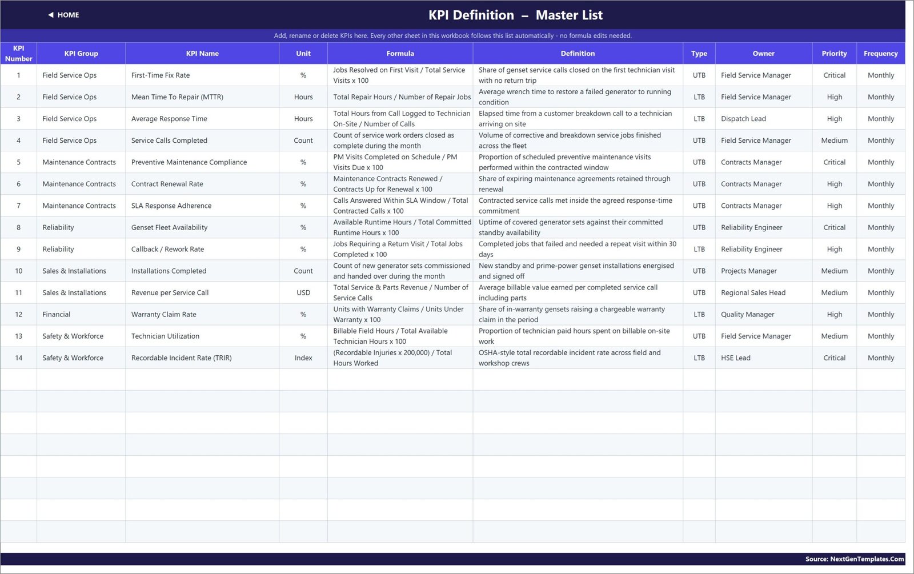Select the Service Calls Completed cell
This screenshot has height=574, width=914.
pos(202,141)
